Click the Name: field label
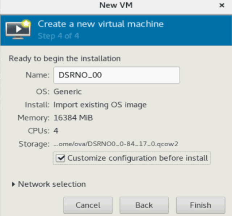232x216 pixels. 38,75
